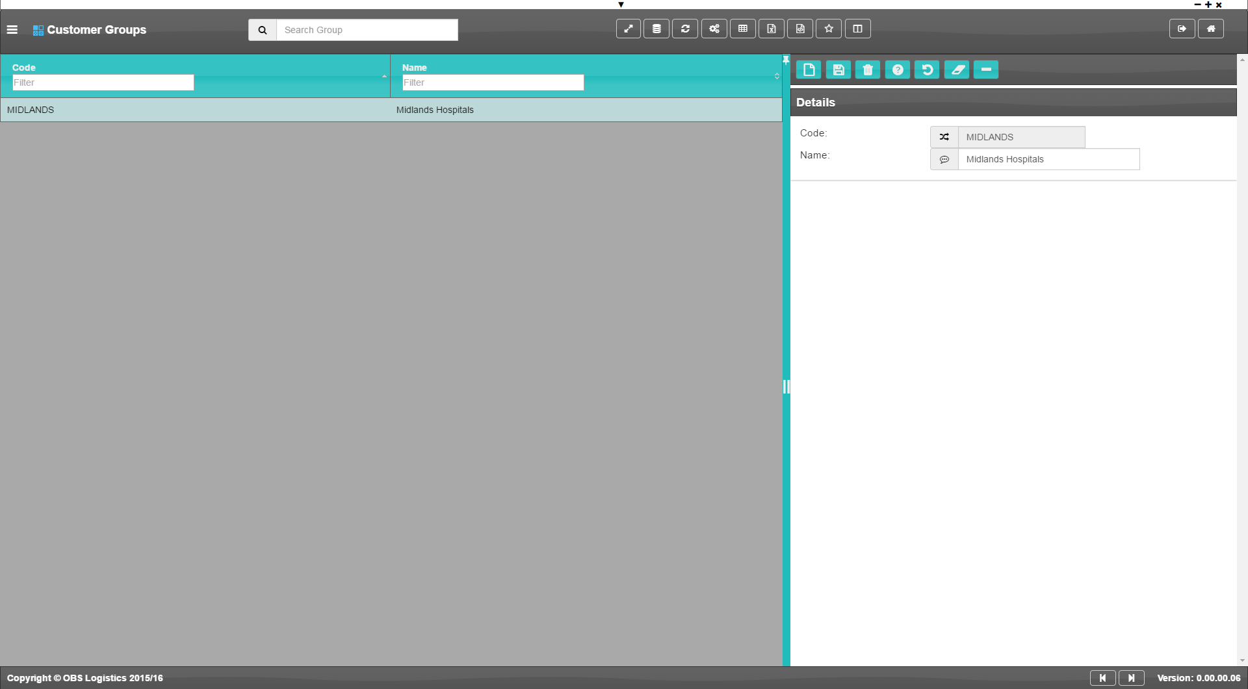Screen dimensions: 1248x689
Task: Go to the home screen
Action: 1211,29
